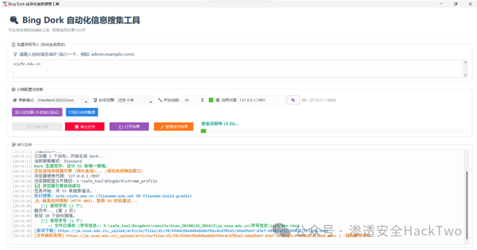
Task: Click the 整理合并结果 orange button
Action: tap(174, 126)
